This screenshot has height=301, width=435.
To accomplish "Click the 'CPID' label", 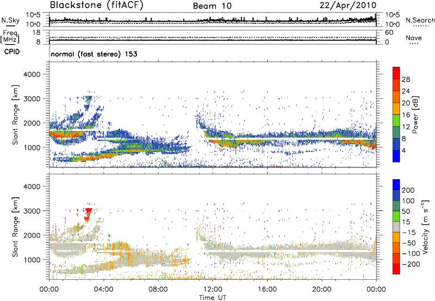I will coord(12,52).
